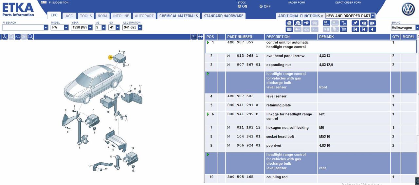Switch to the ACC tab

[69, 16]
